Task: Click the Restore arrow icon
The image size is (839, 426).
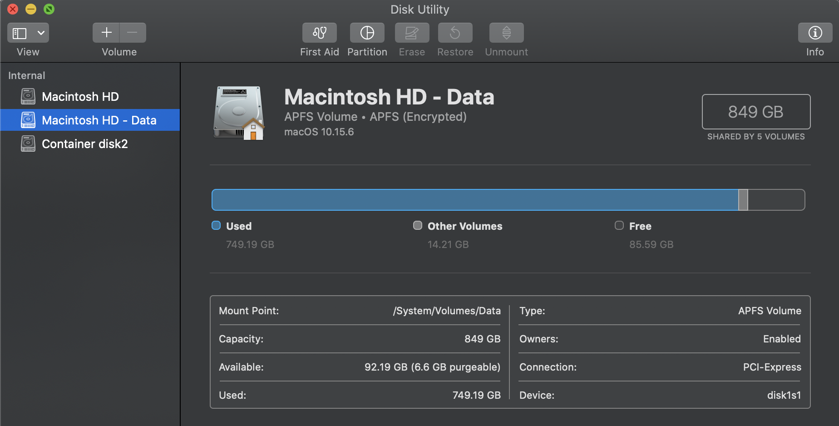Action: (x=455, y=33)
